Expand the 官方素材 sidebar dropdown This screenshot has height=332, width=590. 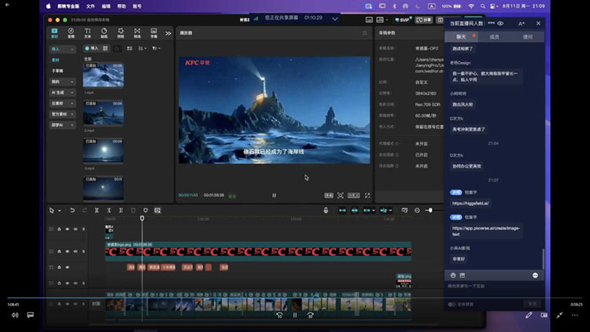pos(62,114)
